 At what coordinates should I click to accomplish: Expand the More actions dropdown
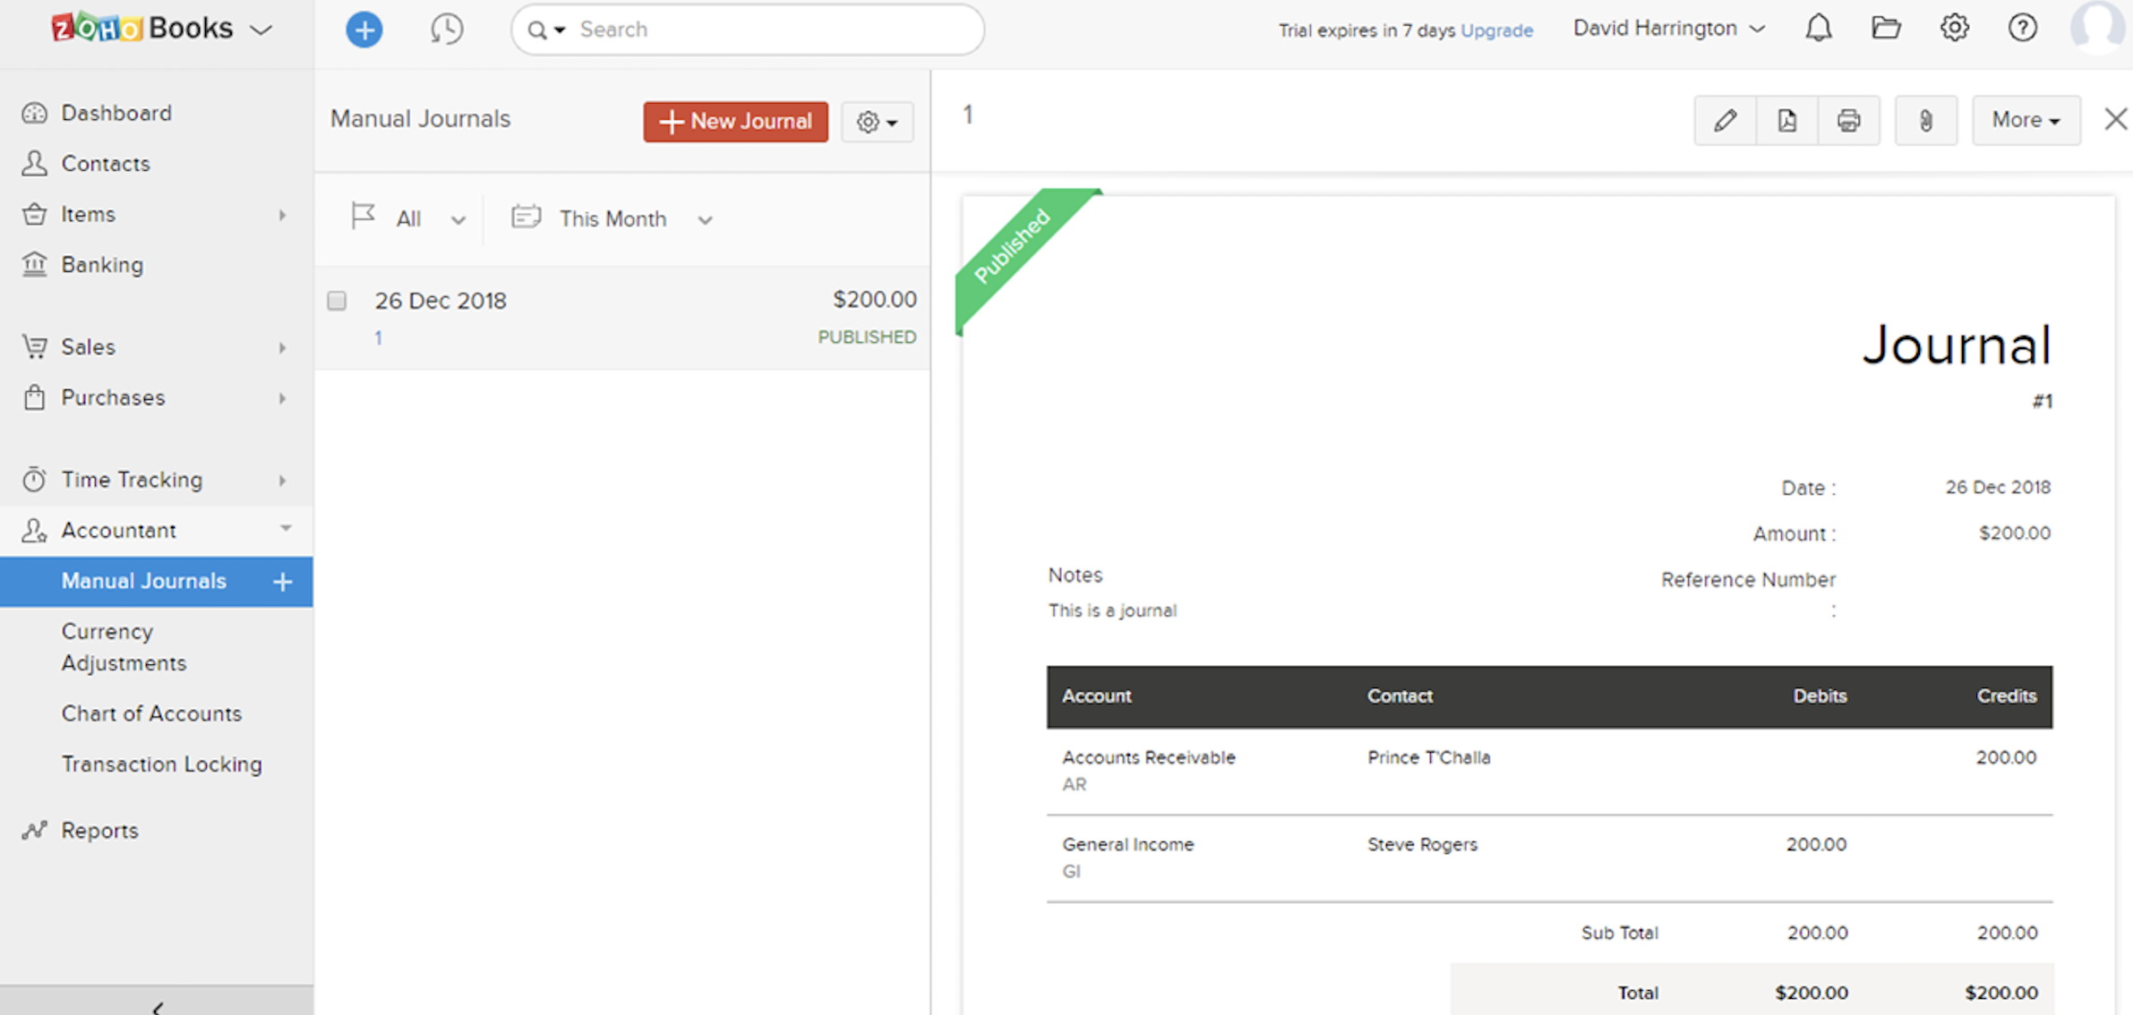[2026, 120]
